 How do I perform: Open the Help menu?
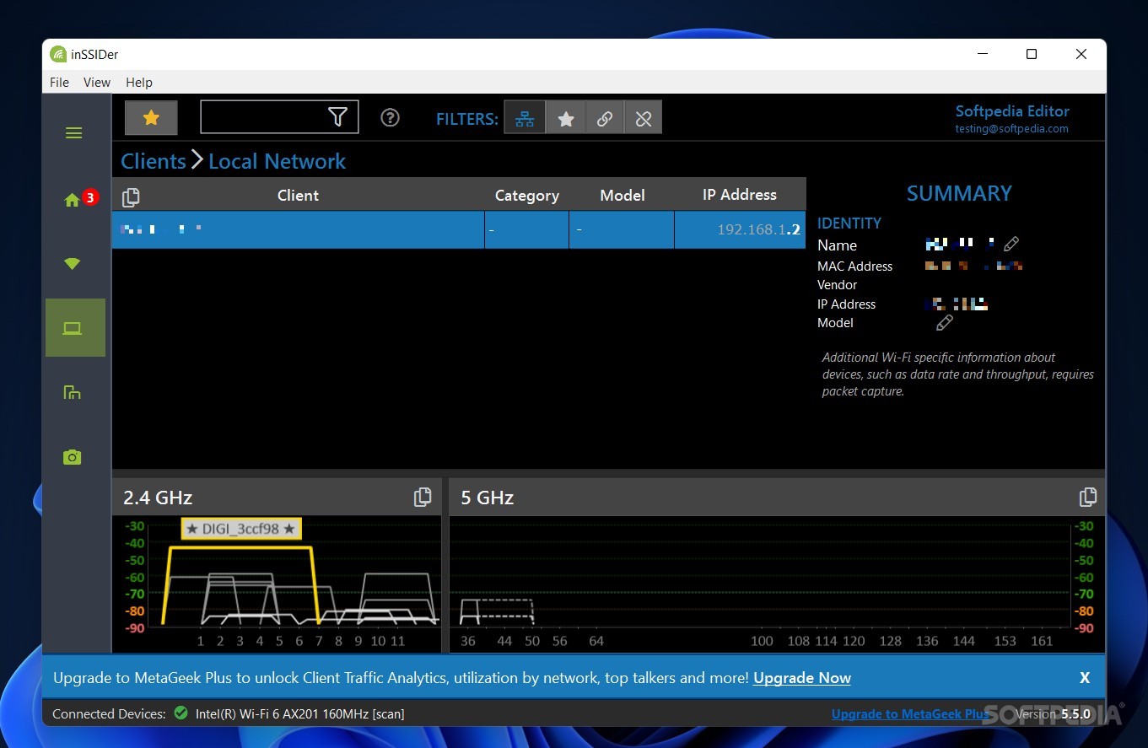tap(139, 83)
